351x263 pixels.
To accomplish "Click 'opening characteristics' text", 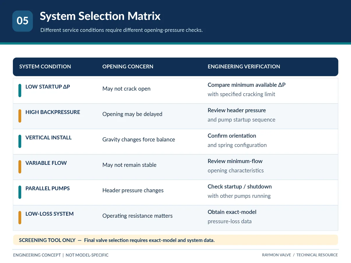I will point(236,171).
